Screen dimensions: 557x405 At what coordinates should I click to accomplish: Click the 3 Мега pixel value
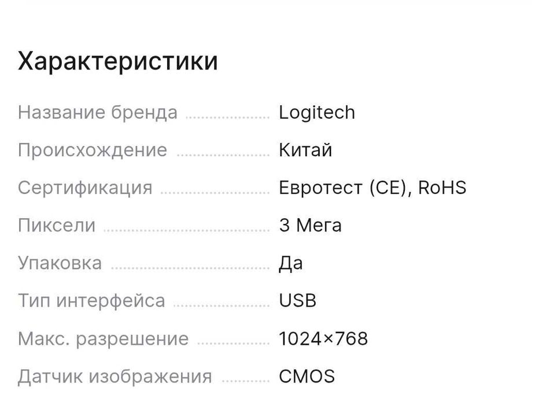tap(310, 225)
